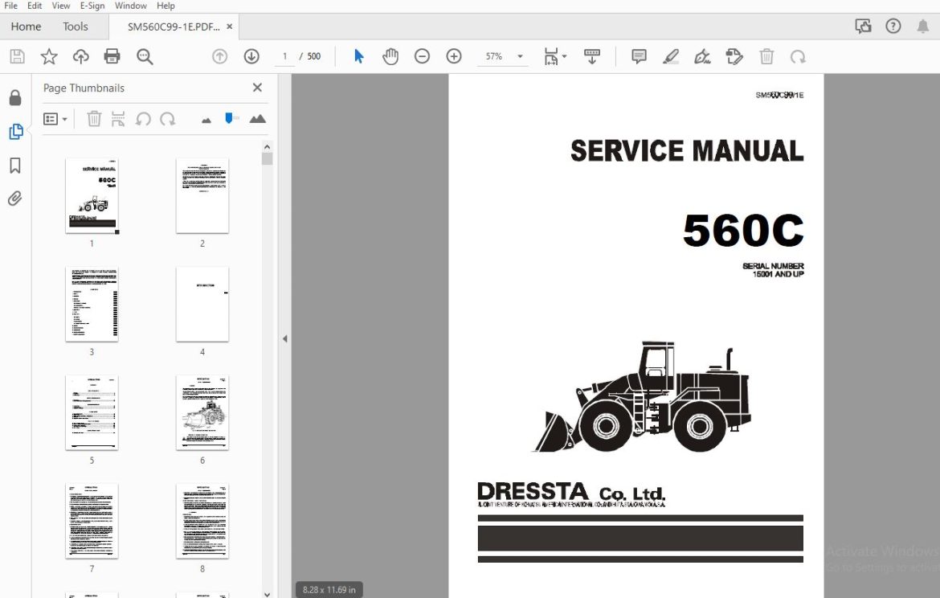
Task: Select the highlight text pen tool
Action: pos(671,56)
